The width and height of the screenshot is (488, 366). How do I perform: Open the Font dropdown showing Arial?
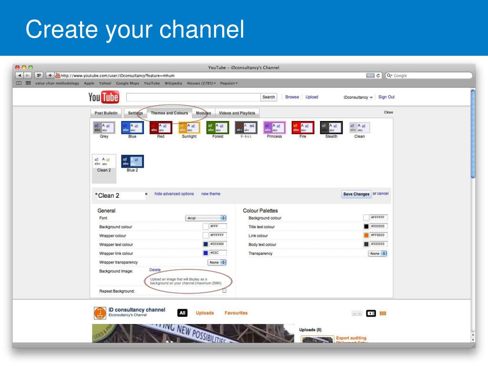(x=206, y=218)
